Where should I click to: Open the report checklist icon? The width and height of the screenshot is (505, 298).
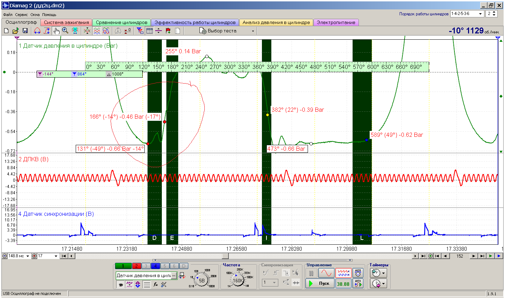point(178,31)
